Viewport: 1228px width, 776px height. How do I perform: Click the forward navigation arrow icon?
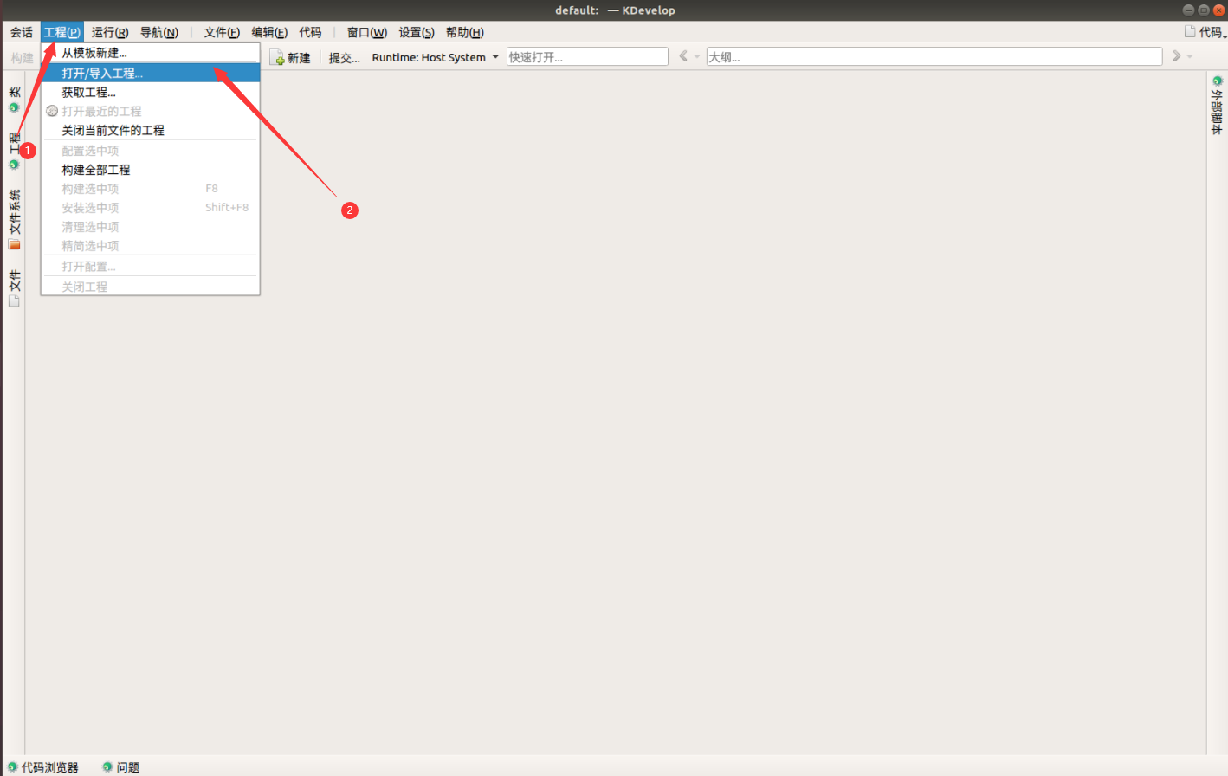tap(1176, 56)
